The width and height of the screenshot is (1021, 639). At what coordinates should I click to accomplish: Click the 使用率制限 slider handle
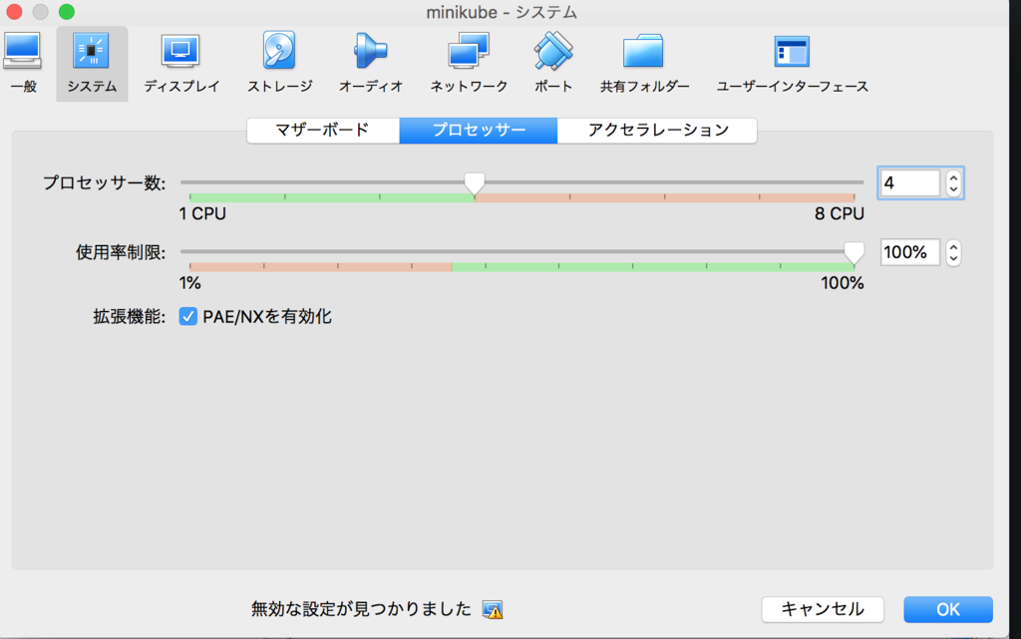(x=853, y=252)
